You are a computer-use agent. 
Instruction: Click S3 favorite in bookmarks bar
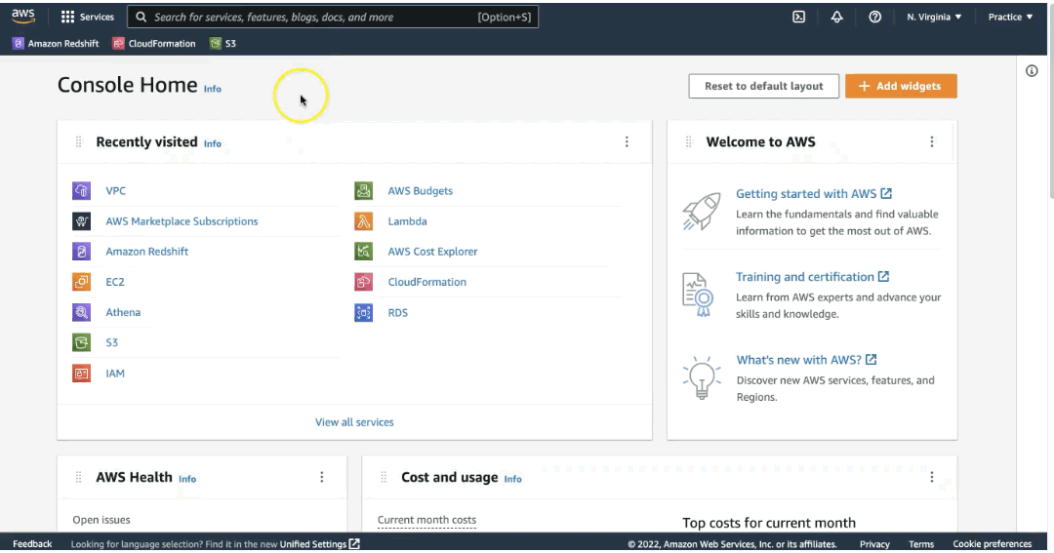point(223,43)
